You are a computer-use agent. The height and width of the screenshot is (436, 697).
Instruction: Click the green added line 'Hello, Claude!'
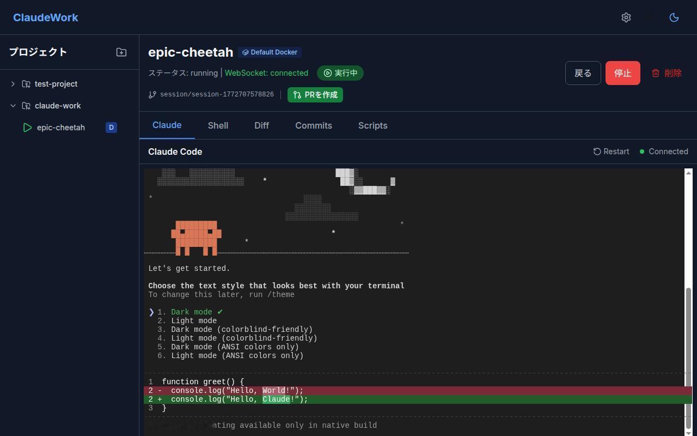[418, 399]
